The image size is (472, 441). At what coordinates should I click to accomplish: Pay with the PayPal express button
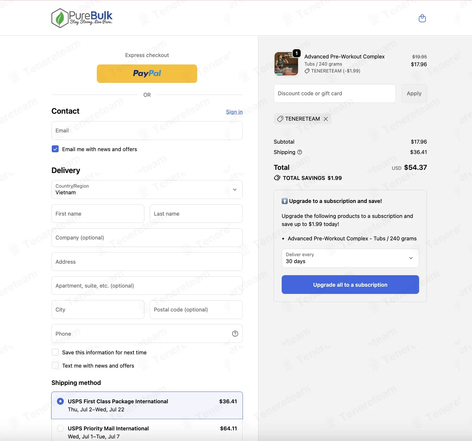(x=147, y=74)
